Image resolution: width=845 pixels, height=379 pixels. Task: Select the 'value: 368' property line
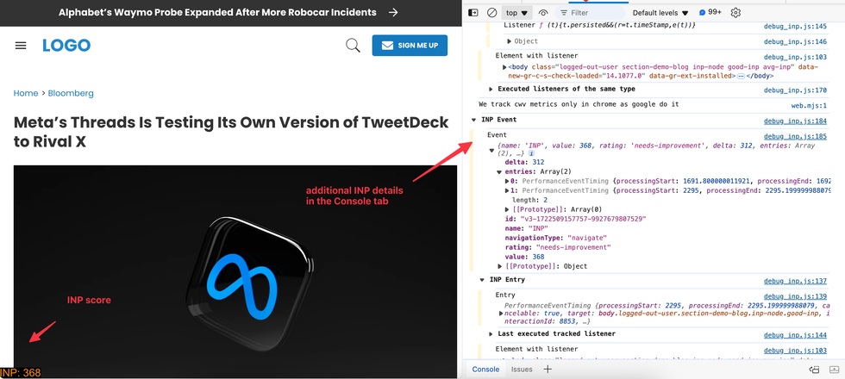pyautogui.click(x=524, y=257)
